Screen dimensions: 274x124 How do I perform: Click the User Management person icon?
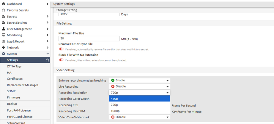click(x=4, y=29)
